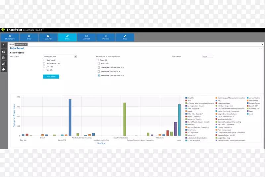The image size is (265, 177).
Task: Check the Site Title checkbox
Action: (44, 67)
